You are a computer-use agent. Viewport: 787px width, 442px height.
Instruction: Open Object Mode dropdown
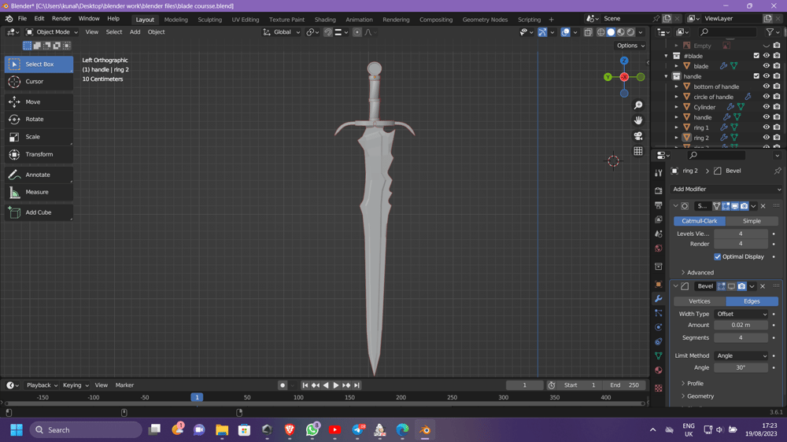point(52,32)
